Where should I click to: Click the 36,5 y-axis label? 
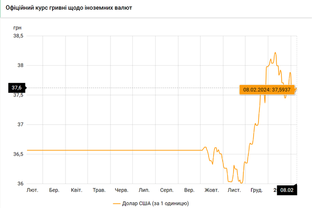click(17, 154)
